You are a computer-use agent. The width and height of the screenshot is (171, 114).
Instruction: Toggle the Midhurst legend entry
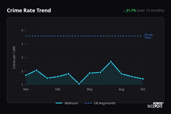click(x=67, y=103)
